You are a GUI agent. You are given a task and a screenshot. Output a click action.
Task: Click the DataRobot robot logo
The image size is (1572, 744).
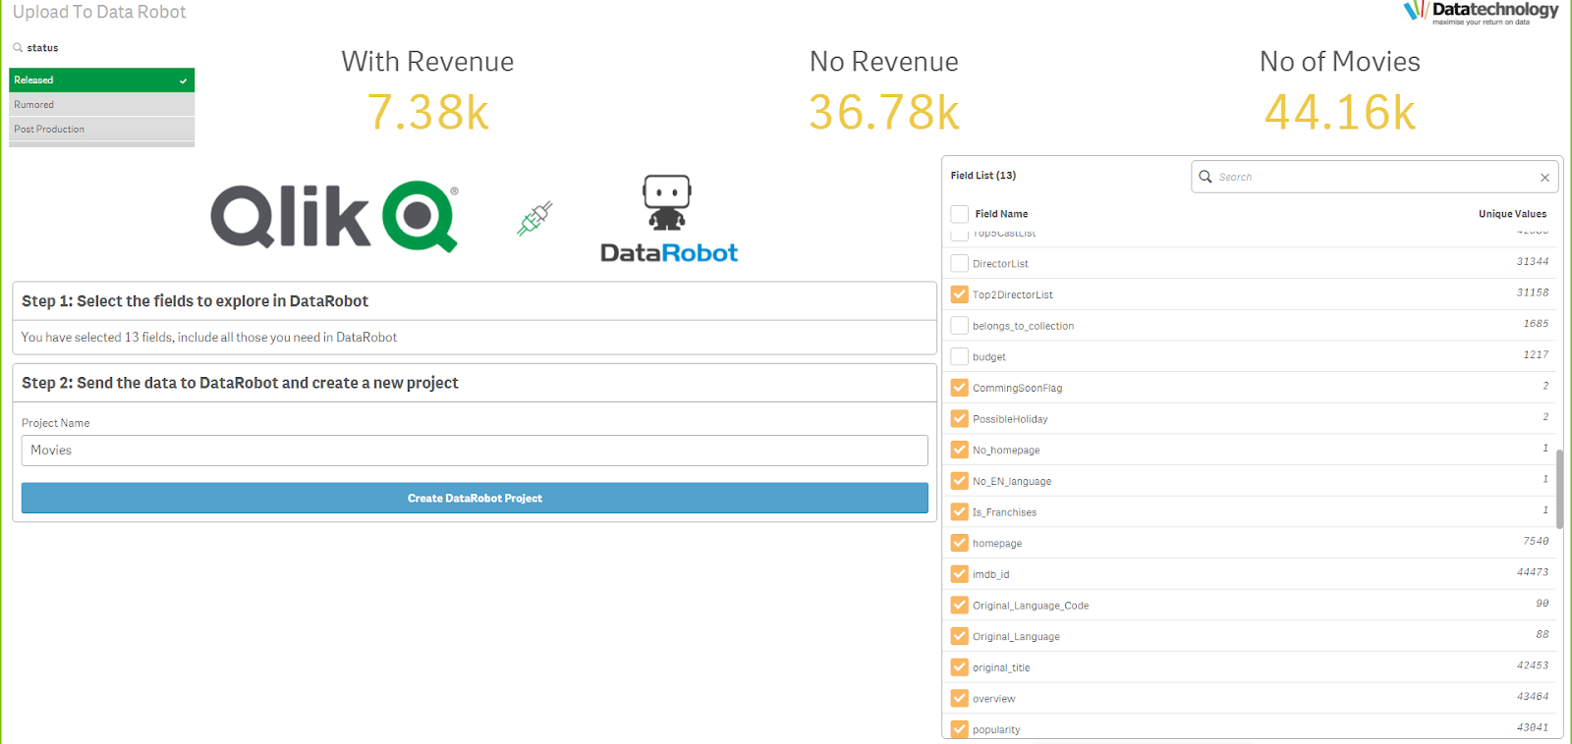click(668, 219)
